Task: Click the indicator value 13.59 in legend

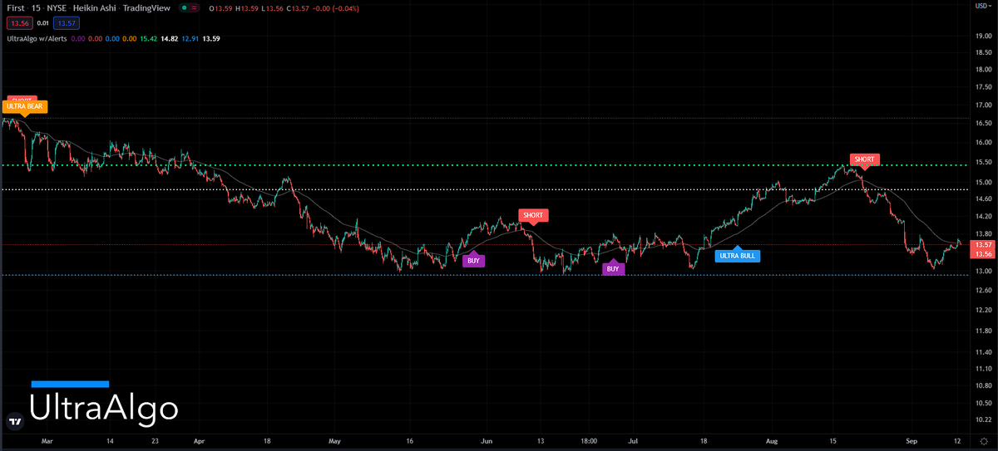Action: (213, 38)
